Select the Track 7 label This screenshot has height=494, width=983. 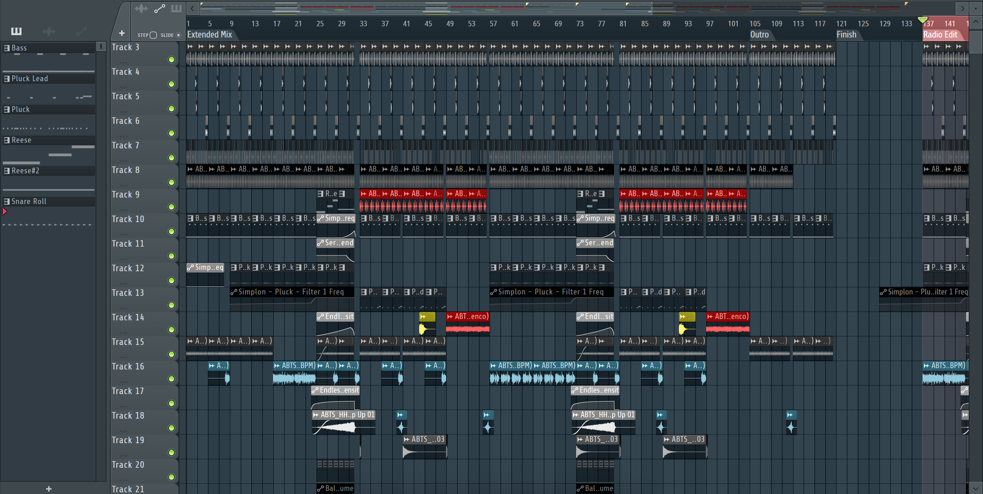[126, 145]
